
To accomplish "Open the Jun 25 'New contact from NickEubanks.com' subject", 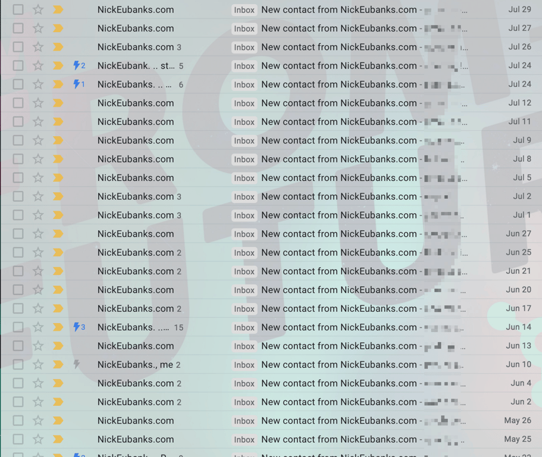I will coord(339,252).
